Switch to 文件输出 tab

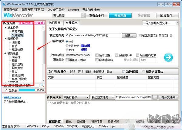tap(72, 23)
